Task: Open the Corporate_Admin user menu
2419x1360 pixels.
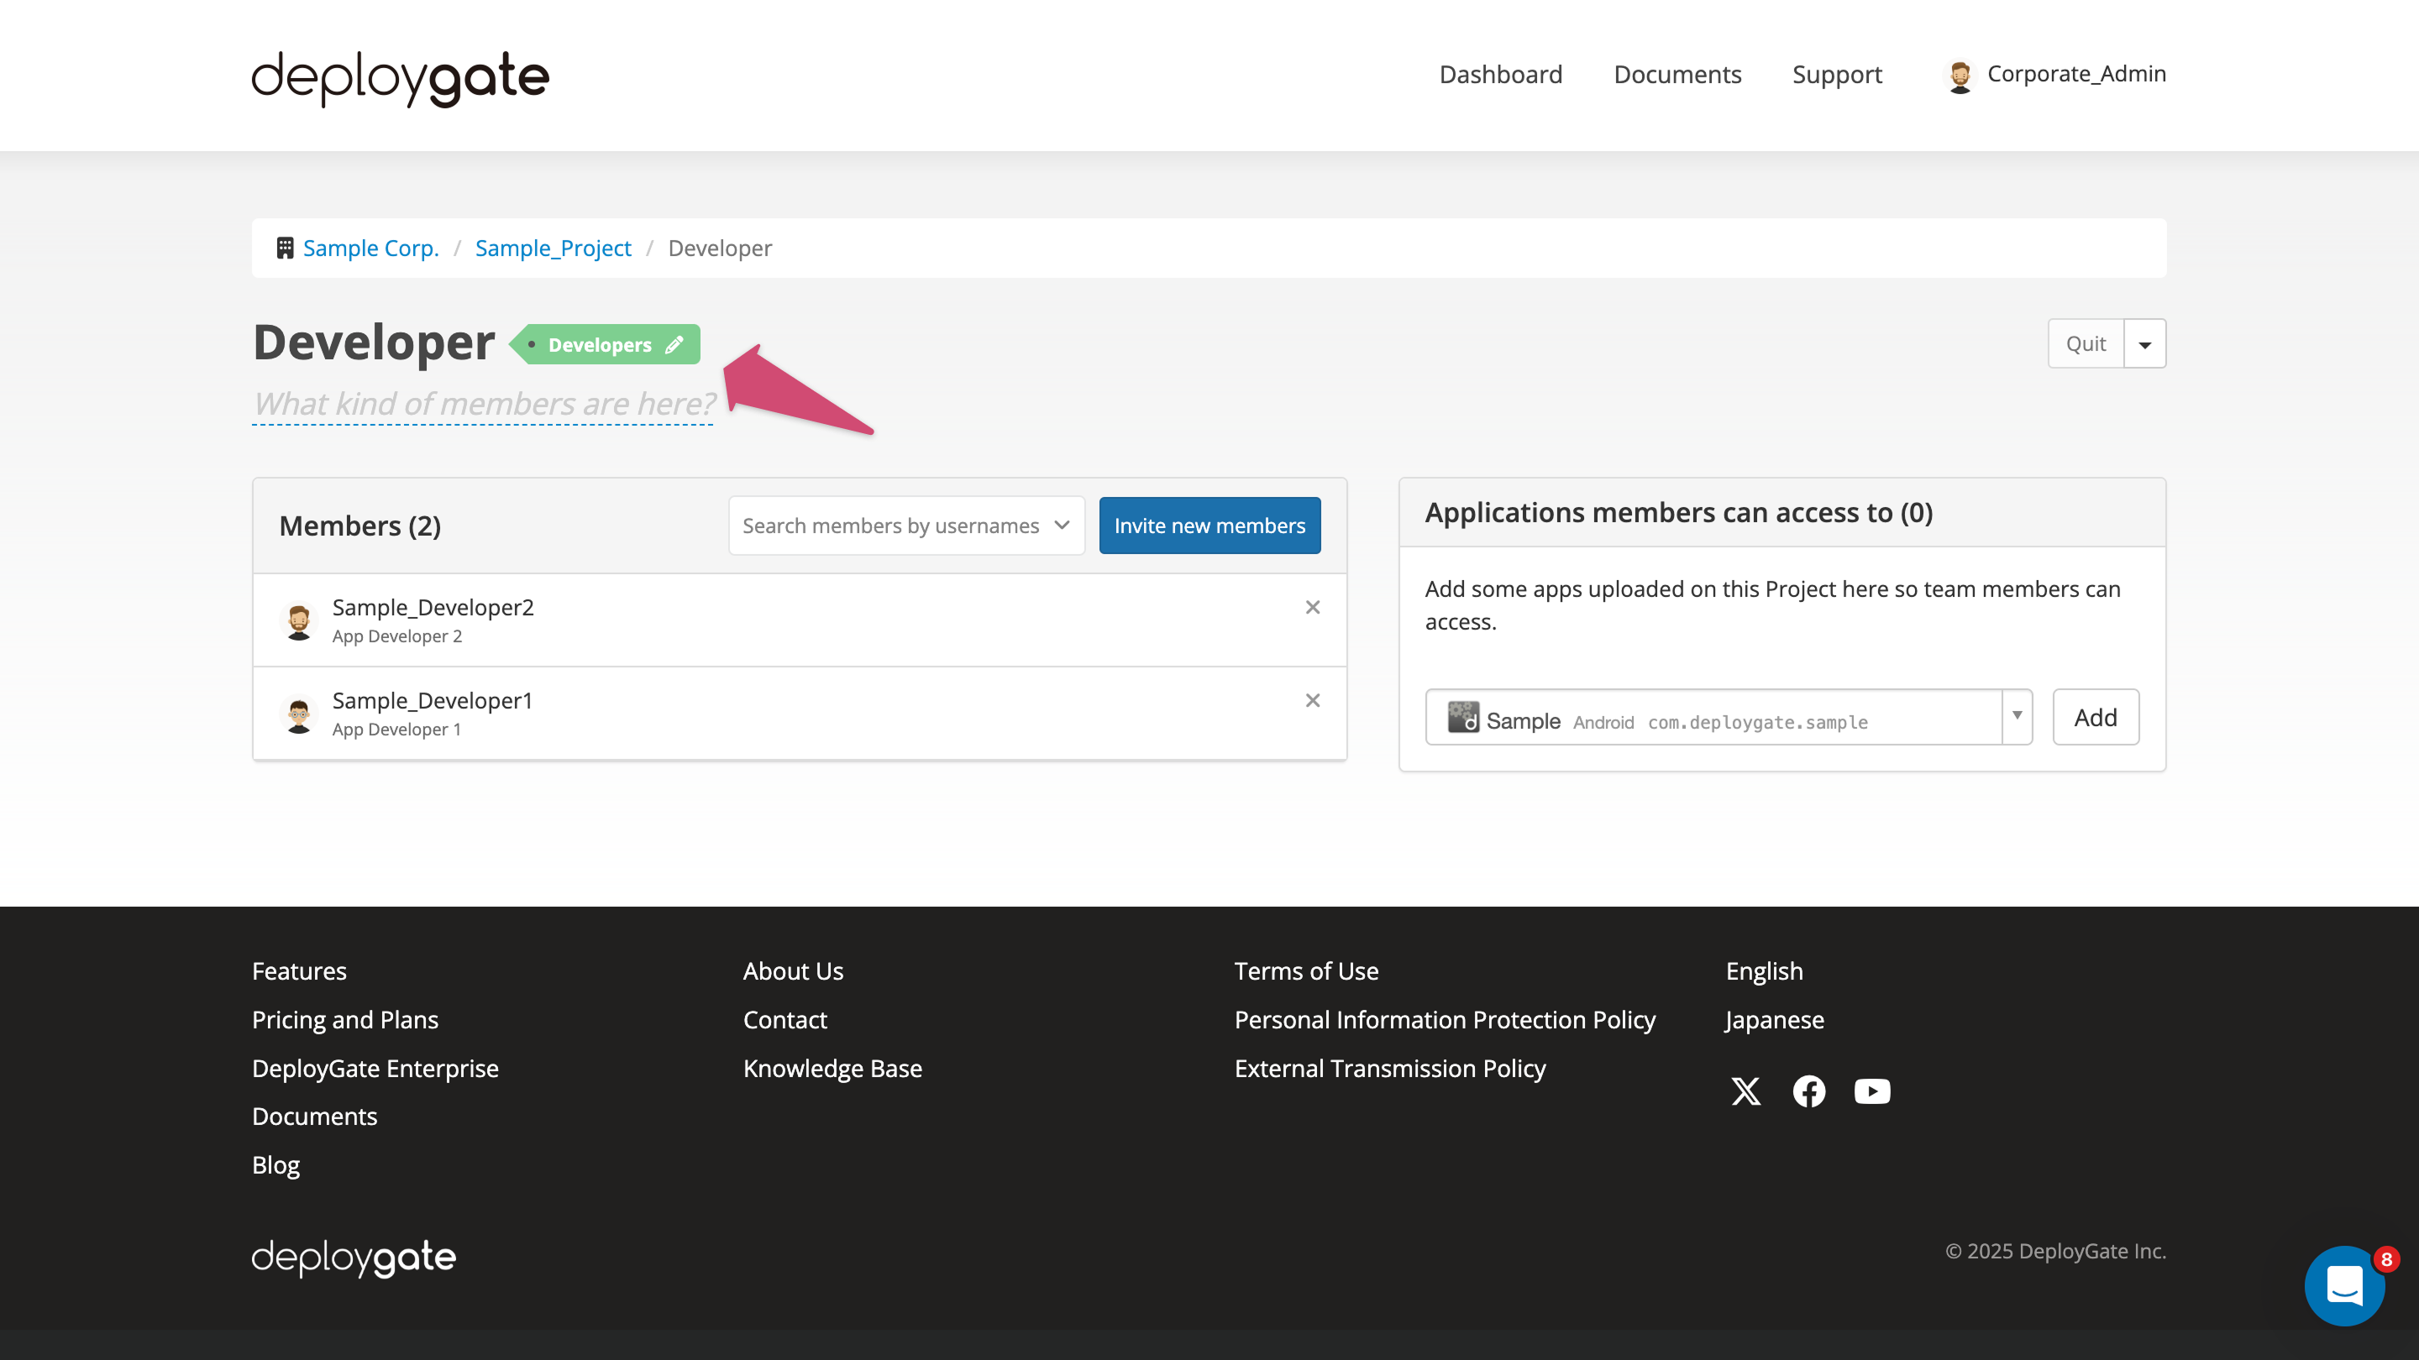Action: [x=2055, y=74]
